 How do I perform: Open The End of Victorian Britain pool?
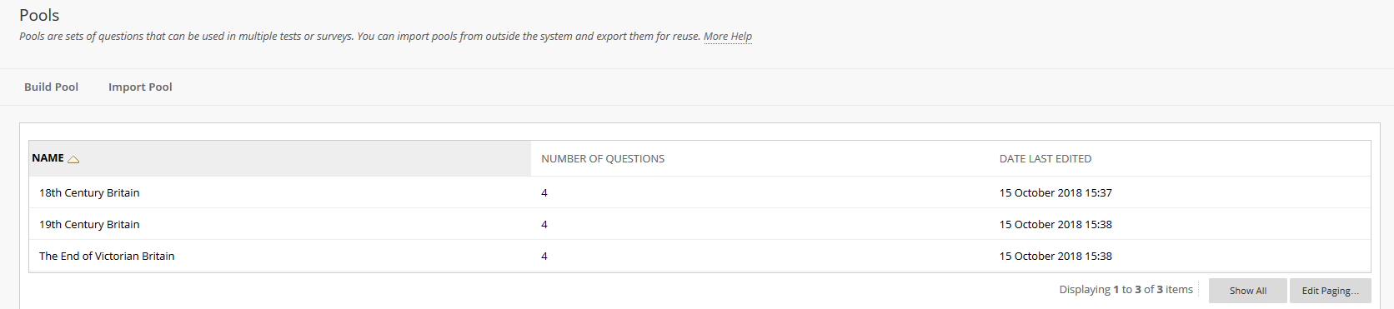click(107, 256)
